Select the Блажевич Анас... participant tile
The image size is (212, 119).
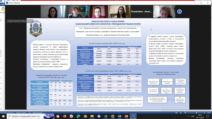142,12
